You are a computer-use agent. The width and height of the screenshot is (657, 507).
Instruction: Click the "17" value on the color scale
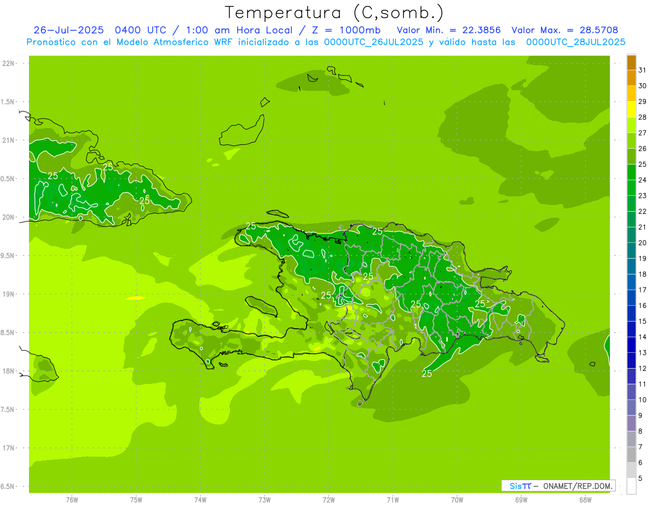click(642, 290)
